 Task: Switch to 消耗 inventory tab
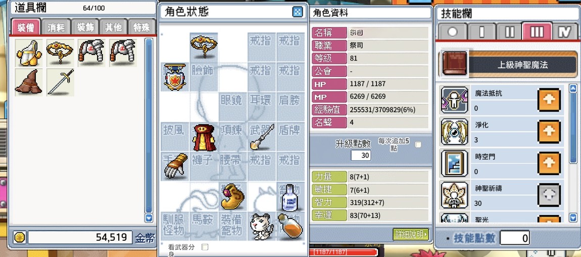tap(56, 27)
